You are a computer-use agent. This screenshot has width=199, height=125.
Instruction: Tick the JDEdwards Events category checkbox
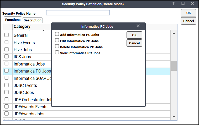pos(7,106)
